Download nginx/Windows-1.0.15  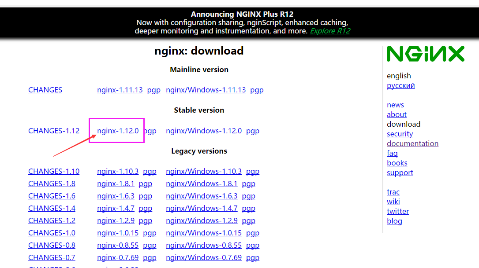pyautogui.click(x=204, y=233)
